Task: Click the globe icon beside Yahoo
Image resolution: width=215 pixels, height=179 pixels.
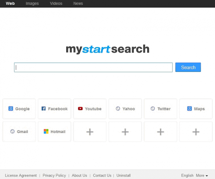Action: pyautogui.click(x=118, y=109)
